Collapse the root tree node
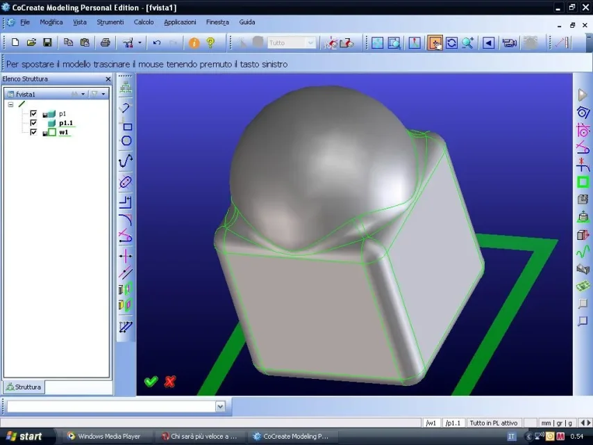The height and width of the screenshot is (445, 593). pos(10,104)
